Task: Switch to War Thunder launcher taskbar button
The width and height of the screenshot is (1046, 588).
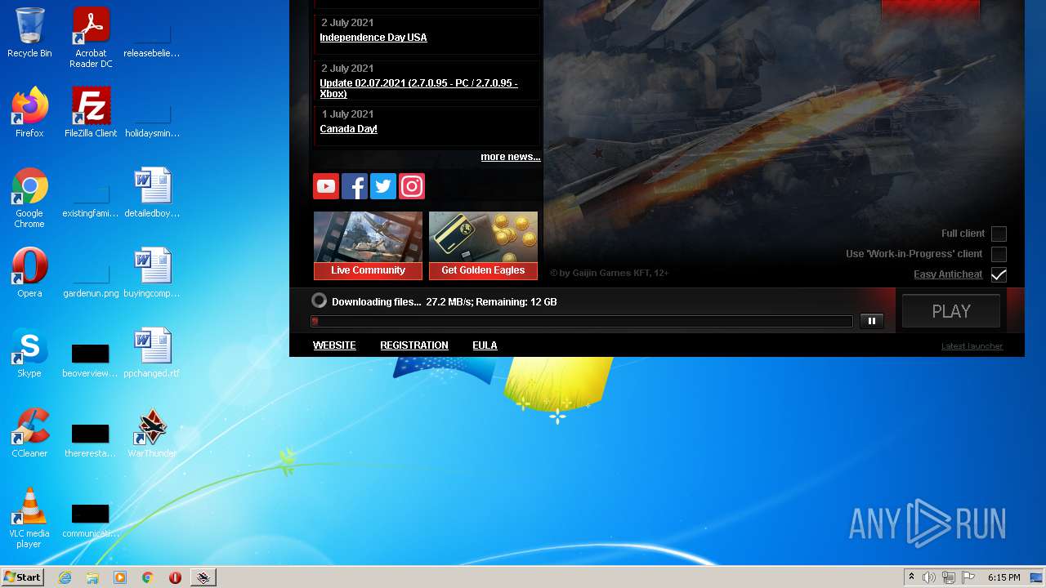Action: pyautogui.click(x=203, y=577)
